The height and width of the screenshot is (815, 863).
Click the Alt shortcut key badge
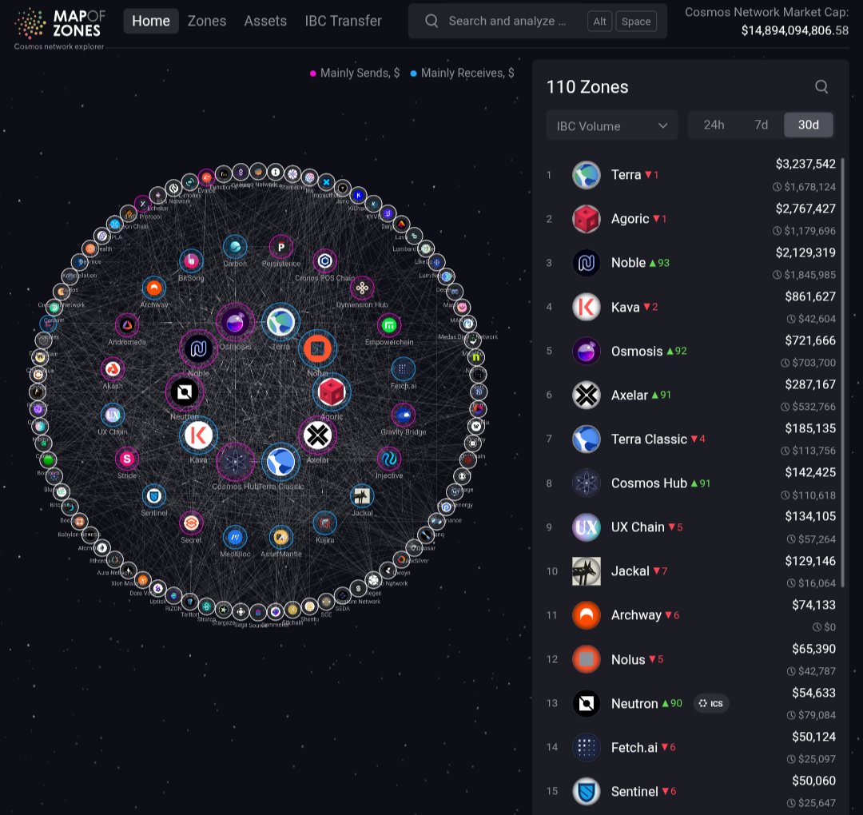tap(599, 22)
